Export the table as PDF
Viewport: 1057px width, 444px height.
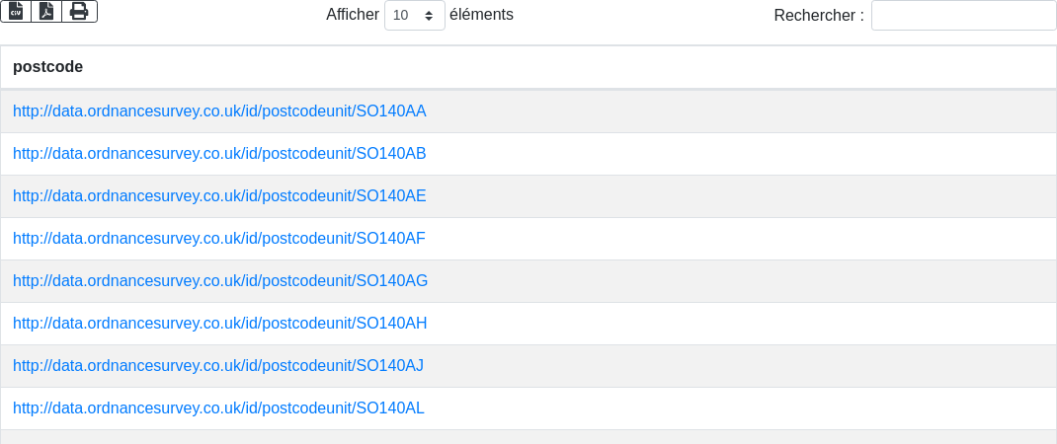pos(46,11)
